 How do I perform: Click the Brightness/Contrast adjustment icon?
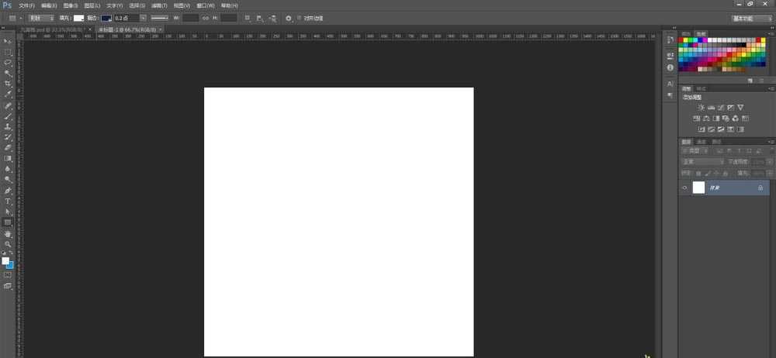point(701,107)
